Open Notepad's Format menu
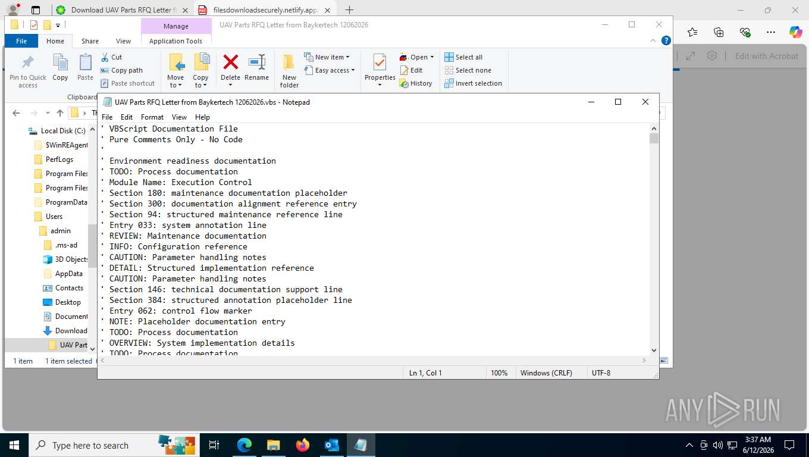 (x=152, y=117)
